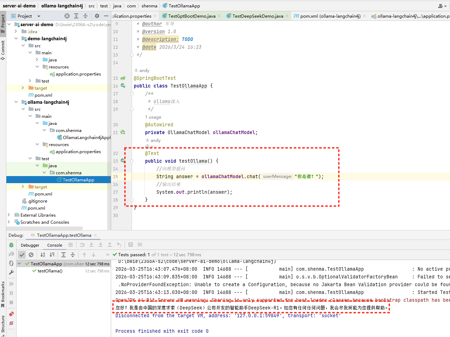Collapse the ollama-langchain4j module node
Image resolution: width=450 pixels, height=337 pixels.
(x=16, y=102)
